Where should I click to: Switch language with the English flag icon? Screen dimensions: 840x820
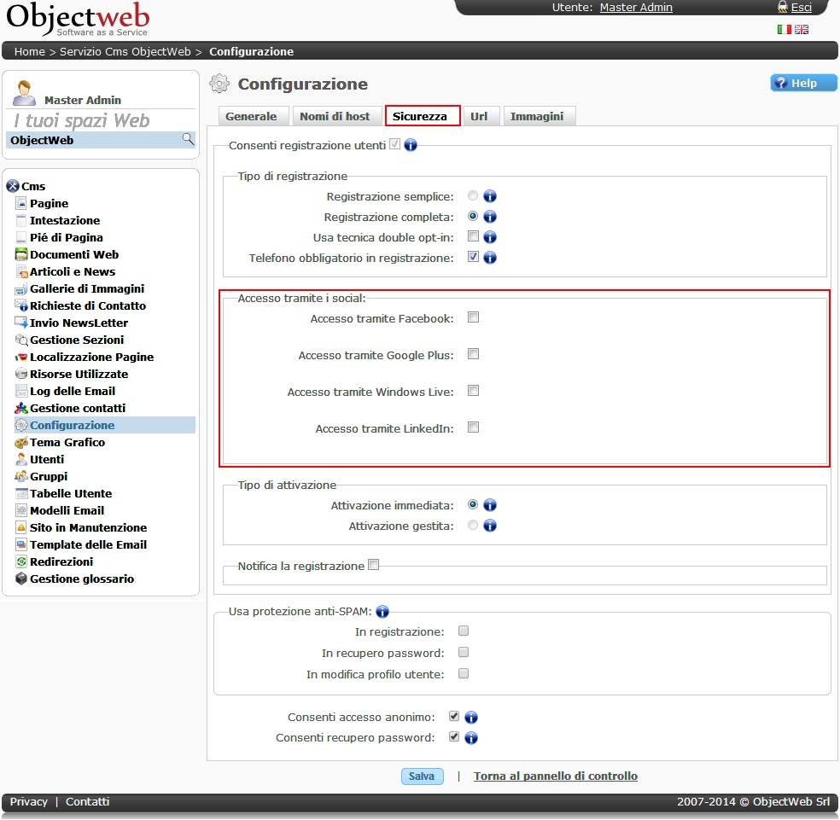[802, 30]
